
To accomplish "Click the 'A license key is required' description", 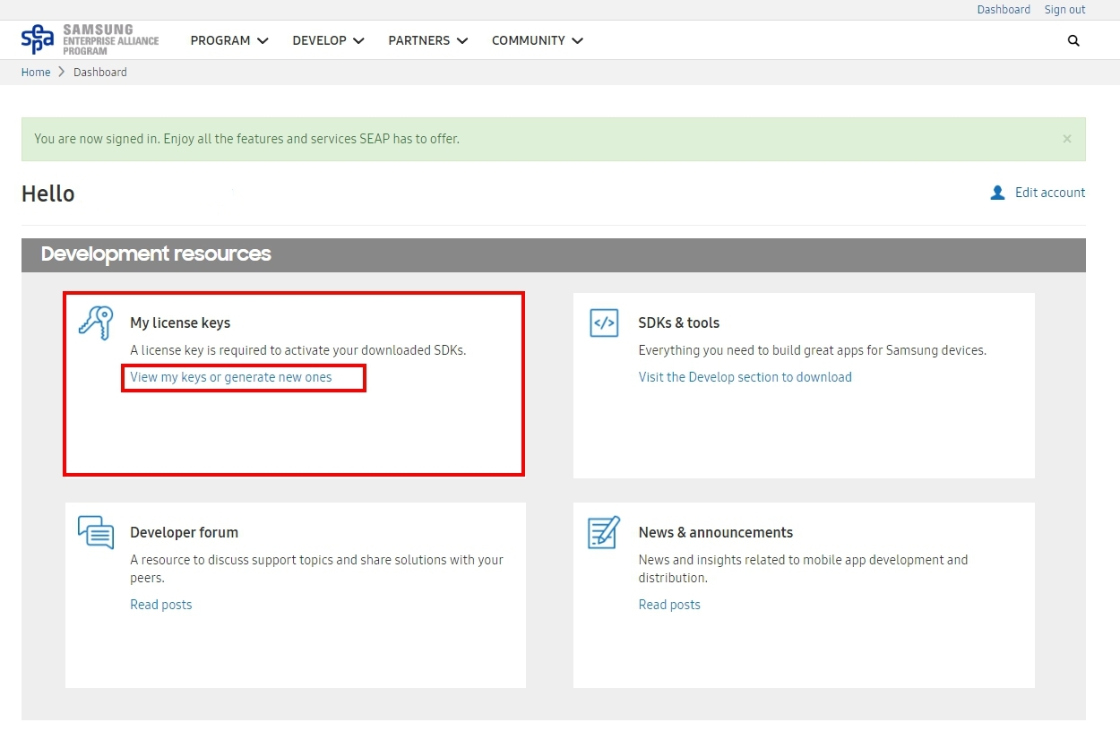I will coord(298,350).
